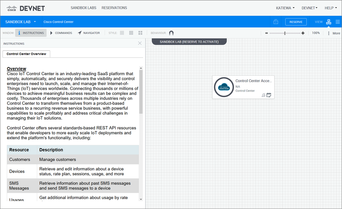The width and height of the screenshot is (342, 209).
Task: Click the calendar icon on Control Center card
Action: [269, 95]
